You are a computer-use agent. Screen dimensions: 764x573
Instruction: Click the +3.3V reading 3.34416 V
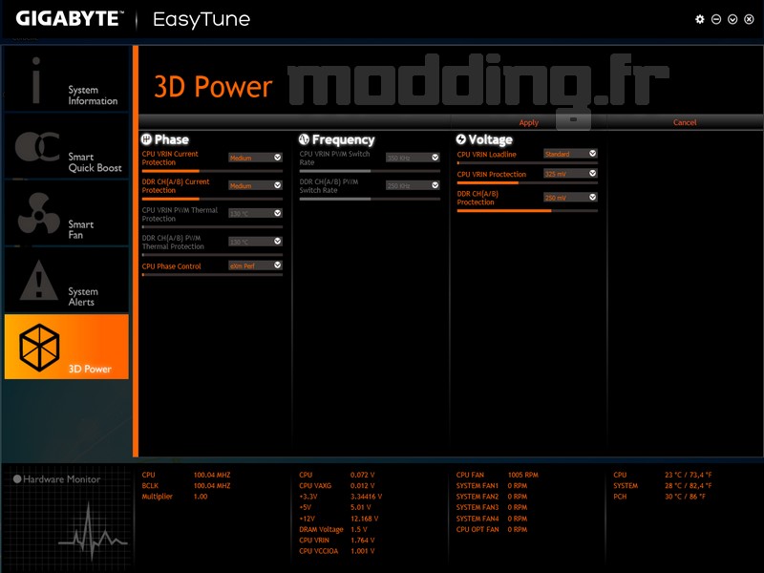(x=341, y=497)
